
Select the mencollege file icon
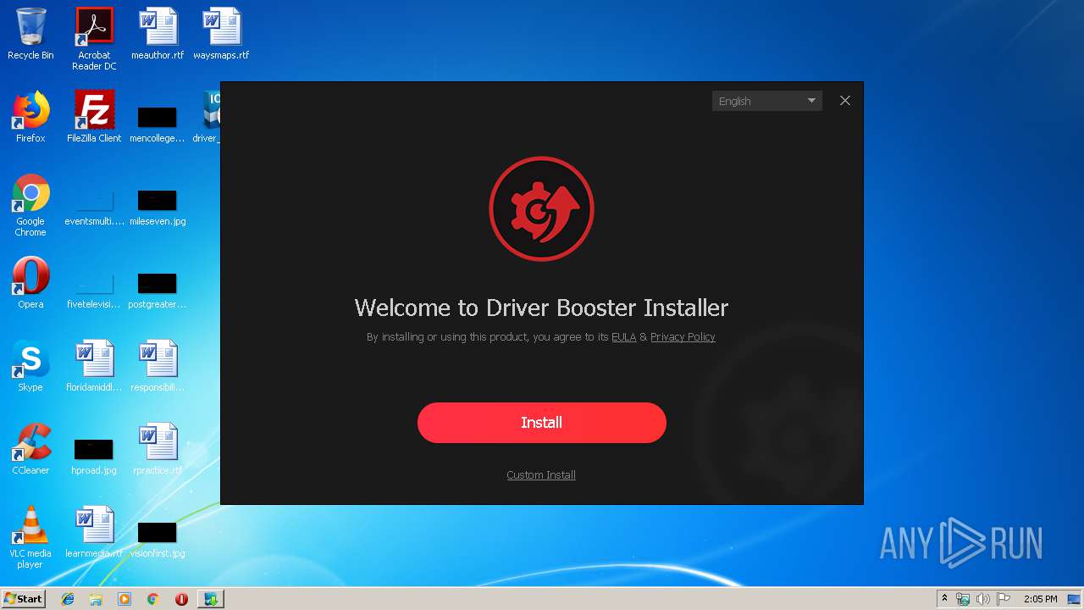click(158, 123)
